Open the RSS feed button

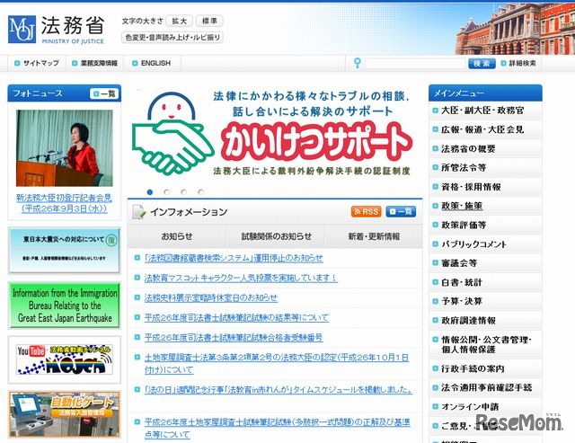[x=366, y=211]
